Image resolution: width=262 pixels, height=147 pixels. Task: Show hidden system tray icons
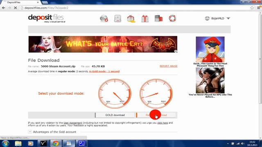pyautogui.click(x=228, y=143)
